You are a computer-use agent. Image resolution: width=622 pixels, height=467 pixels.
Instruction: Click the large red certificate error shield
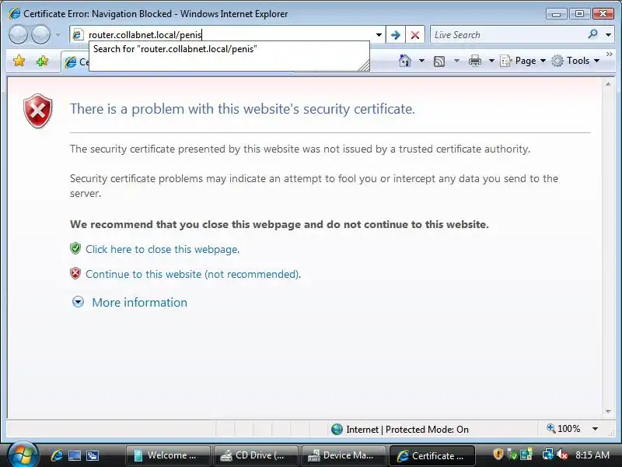37,111
